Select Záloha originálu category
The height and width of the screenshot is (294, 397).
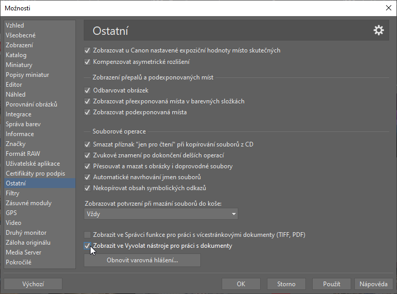pos(40,243)
